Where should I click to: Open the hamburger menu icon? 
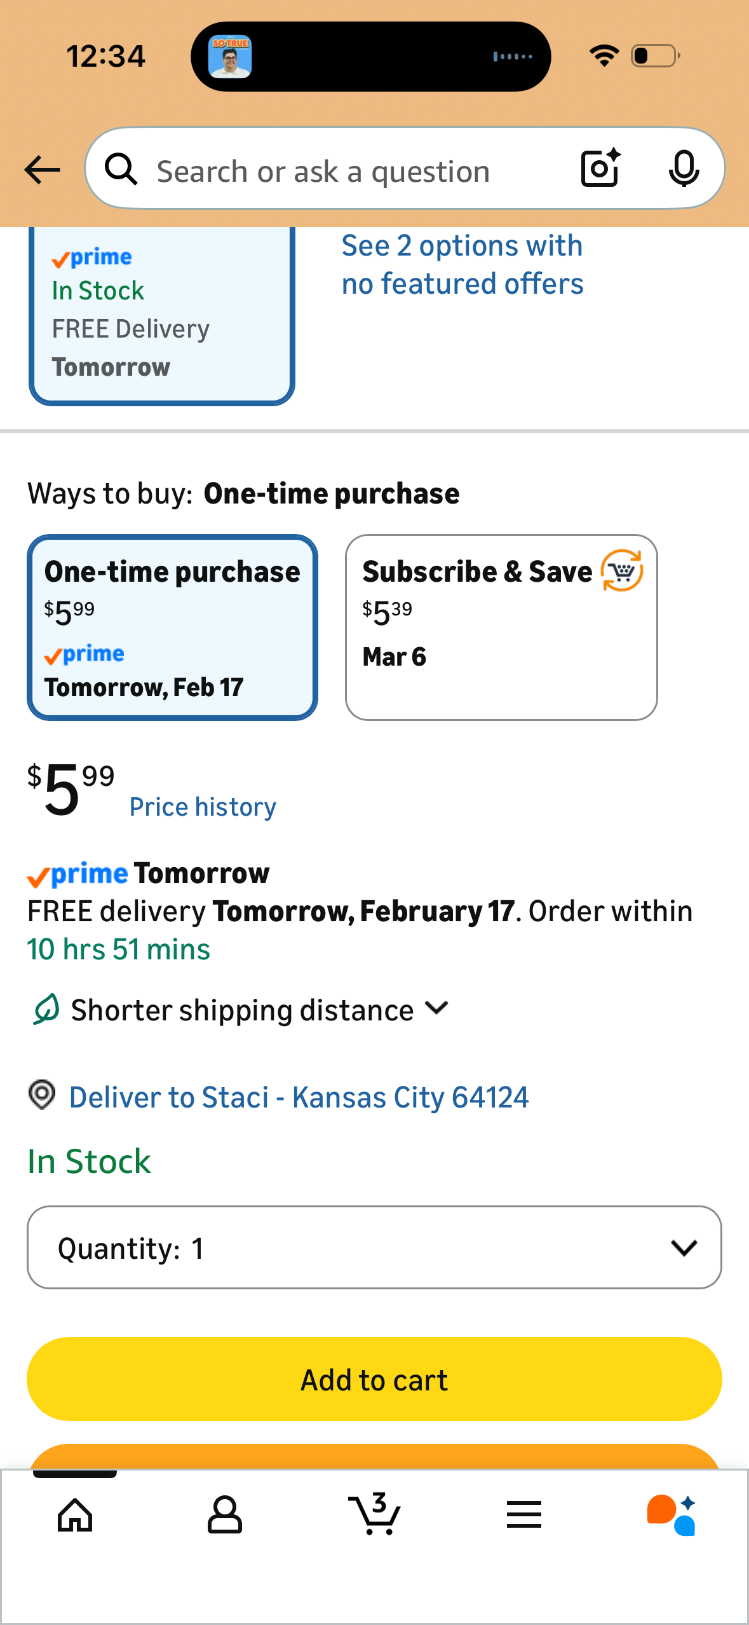tap(523, 1515)
